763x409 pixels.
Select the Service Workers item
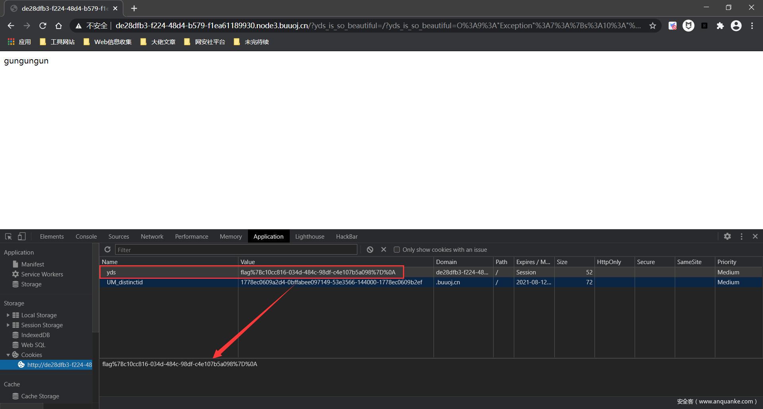42,274
